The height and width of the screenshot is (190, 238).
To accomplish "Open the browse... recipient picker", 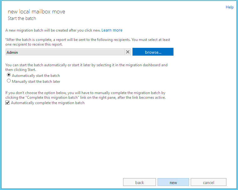I will click(153, 52).
